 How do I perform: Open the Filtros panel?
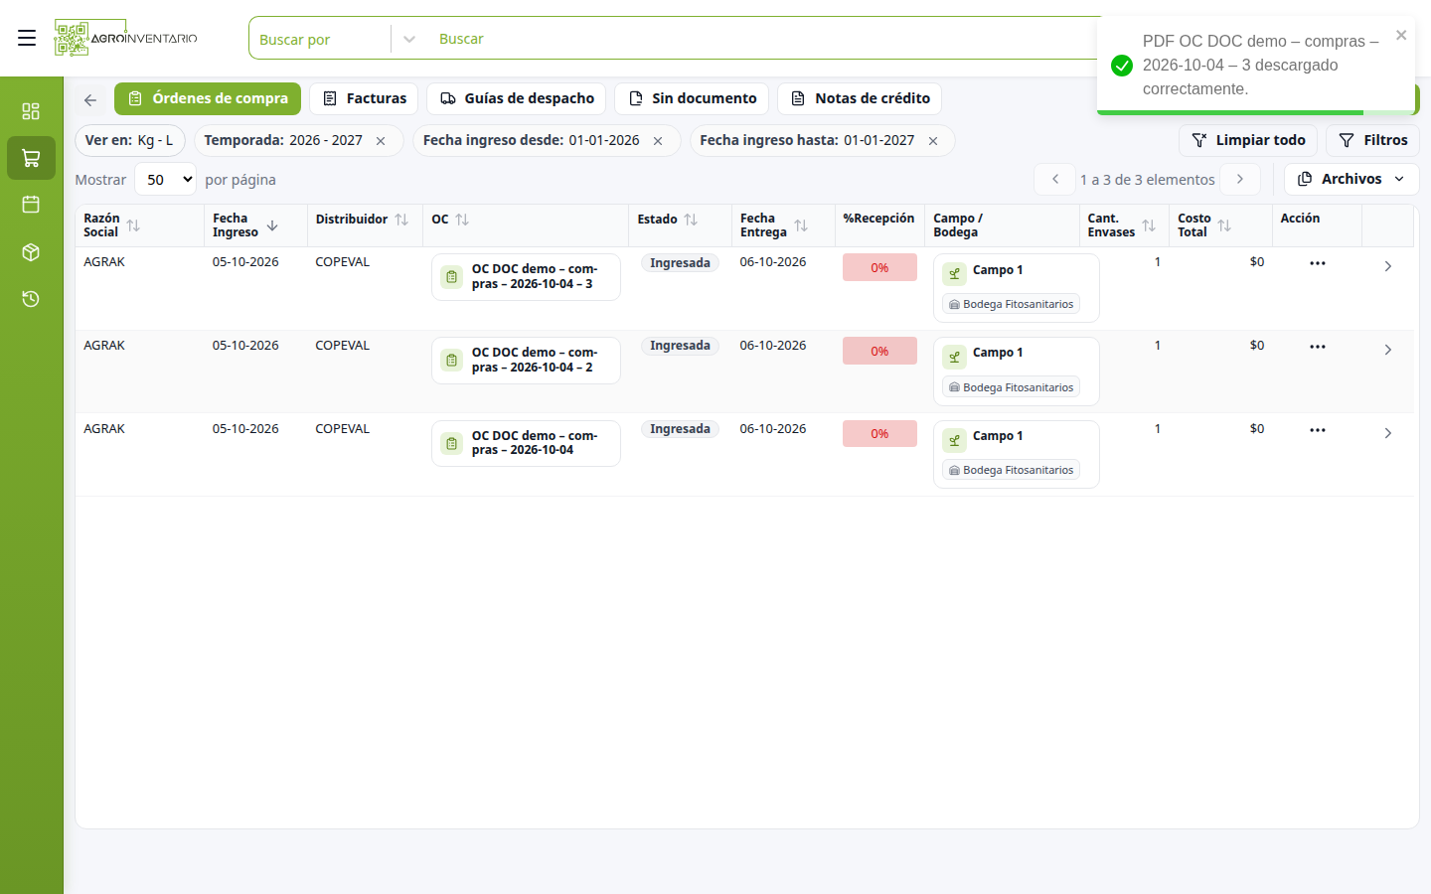pyautogui.click(x=1372, y=140)
